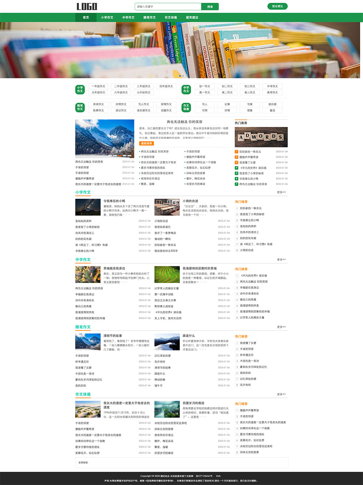This screenshot has height=485, width=363.
Task: Open the 一年级作文 category link
Action: [x=98, y=86]
